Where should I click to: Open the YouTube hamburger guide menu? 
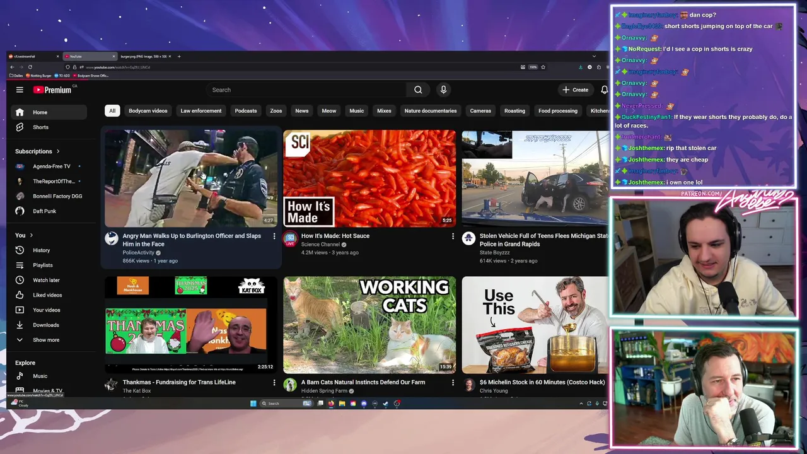pos(20,90)
